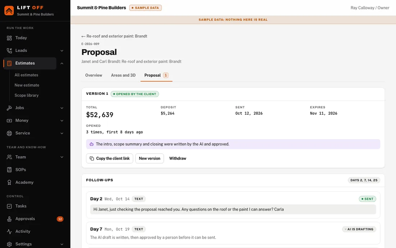Expand the Money menu chevron
The image size is (396, 248).
coord(62,121)
